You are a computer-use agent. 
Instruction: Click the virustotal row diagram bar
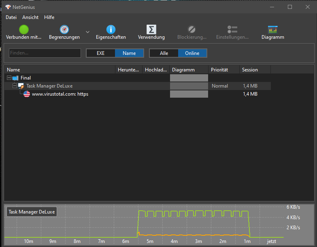click(x=189, y=94)
